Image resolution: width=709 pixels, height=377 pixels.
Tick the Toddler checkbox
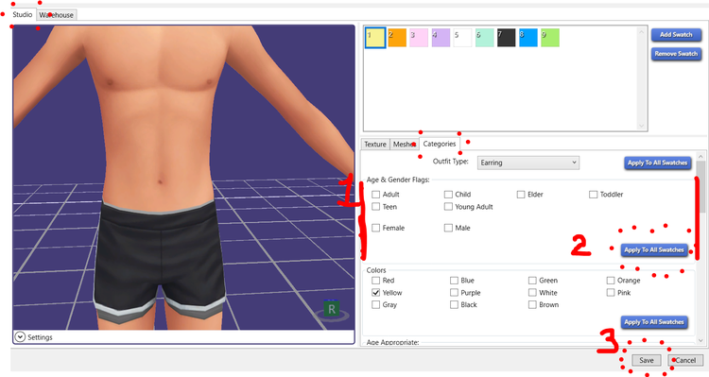point(594,195)
